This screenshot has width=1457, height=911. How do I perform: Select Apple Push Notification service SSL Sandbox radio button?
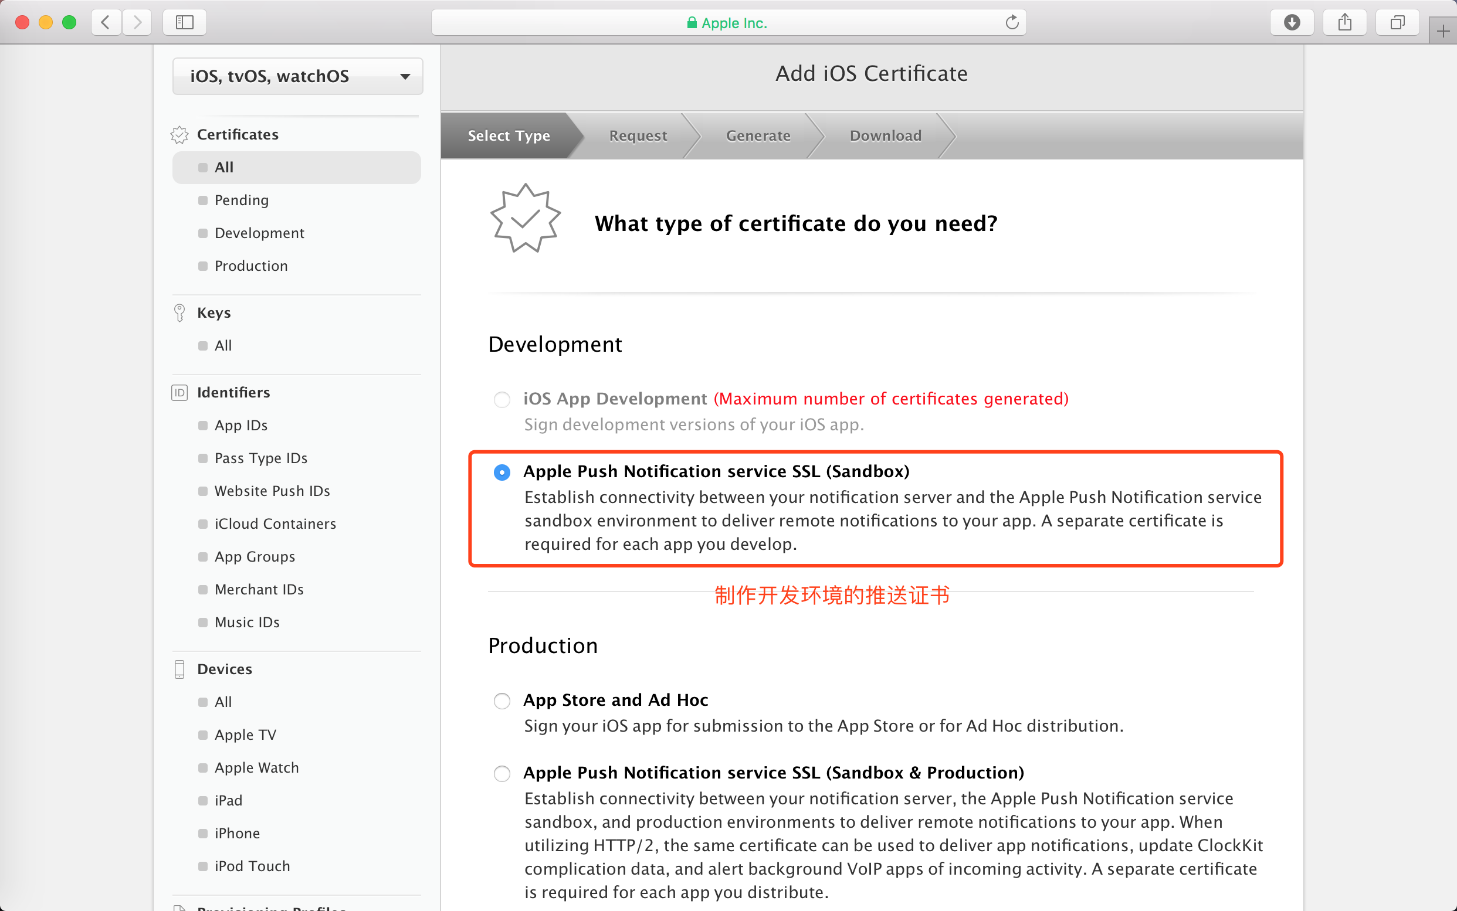tap(502, 471)
